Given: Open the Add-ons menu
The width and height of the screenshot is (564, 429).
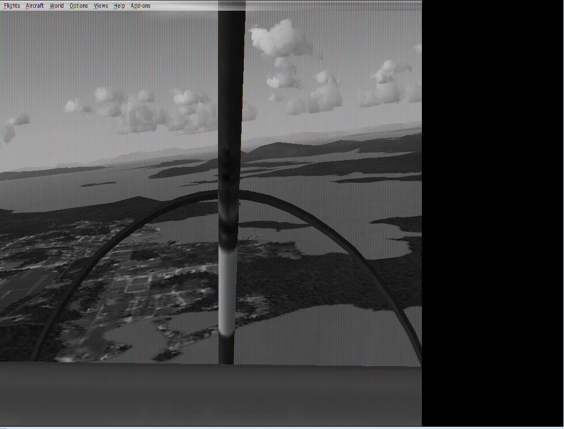Looking at the screenshot, I should coord(140,6).
